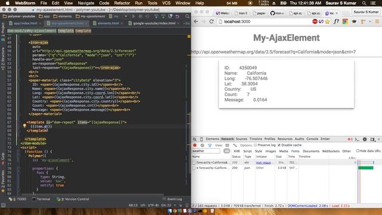This screenshot has width=382, height=215.
Task: Click the undo/revert arrow icon in WebStorm toolbar
Action: click(177, 16)
